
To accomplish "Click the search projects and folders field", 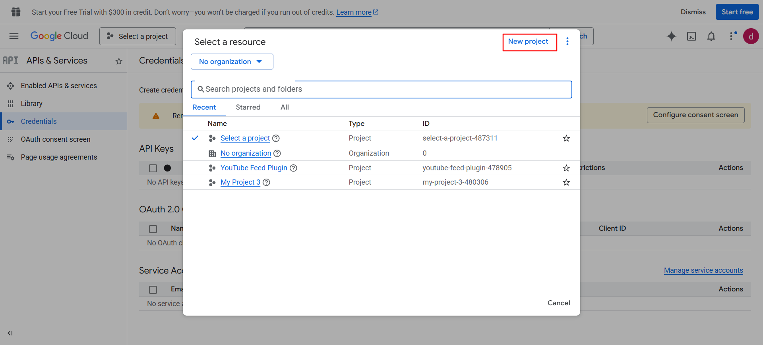I will click(381, 89).
